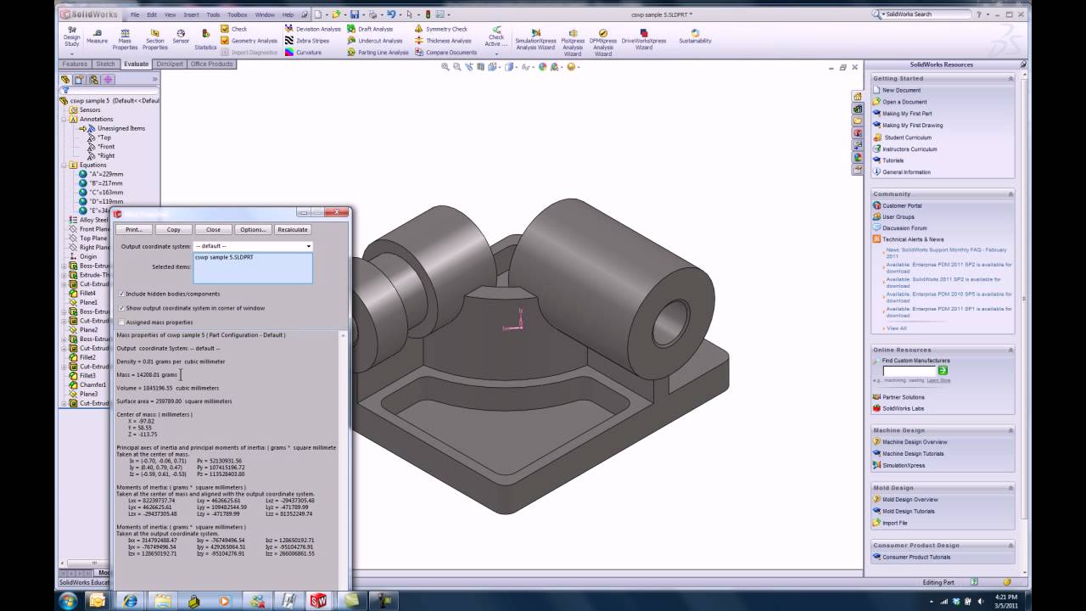
Task: Collapse the Mold Design section
Action: click(1010, 488)
